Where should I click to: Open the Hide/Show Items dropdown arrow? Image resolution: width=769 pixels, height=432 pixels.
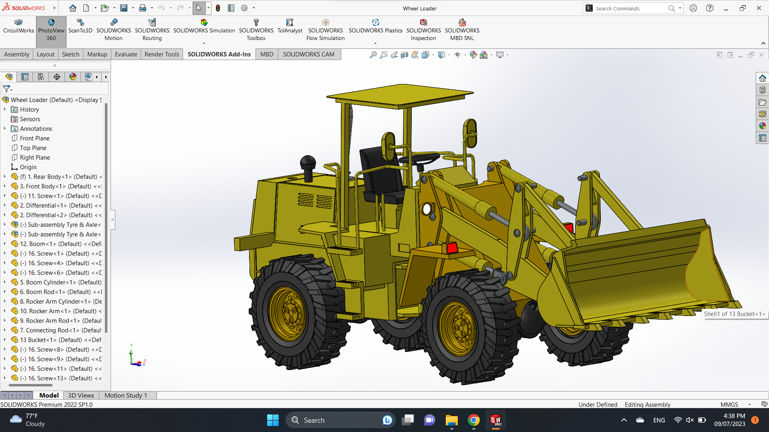coord(465,55)
